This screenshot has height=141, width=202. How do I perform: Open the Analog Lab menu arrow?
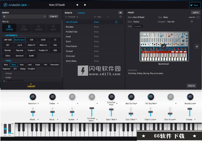pyautogui.click(x=28, y=5)
